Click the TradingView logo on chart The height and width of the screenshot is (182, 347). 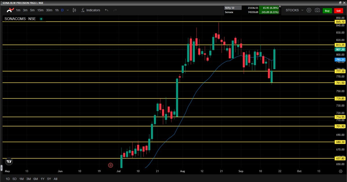[9, 161]
